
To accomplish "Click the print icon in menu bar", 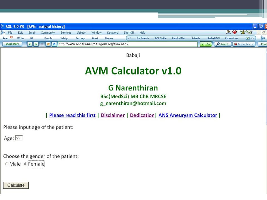I will 228,32.
